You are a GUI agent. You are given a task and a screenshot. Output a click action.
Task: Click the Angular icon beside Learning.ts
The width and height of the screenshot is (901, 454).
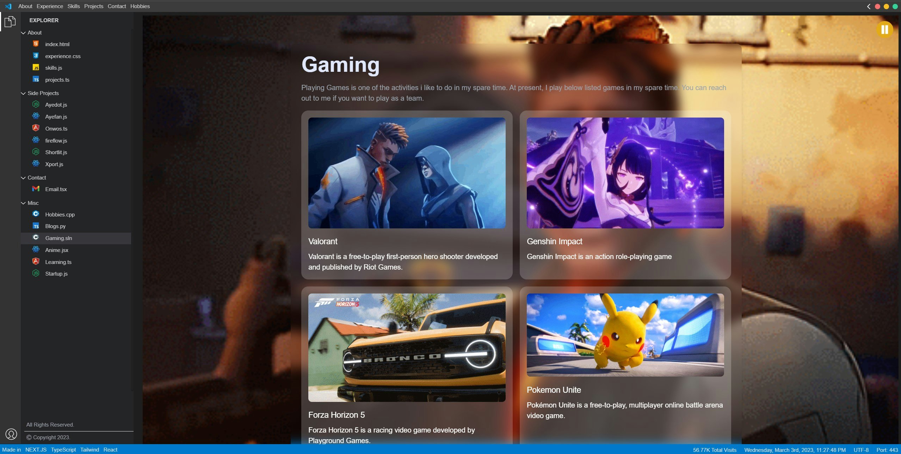(x=36, y=261)
